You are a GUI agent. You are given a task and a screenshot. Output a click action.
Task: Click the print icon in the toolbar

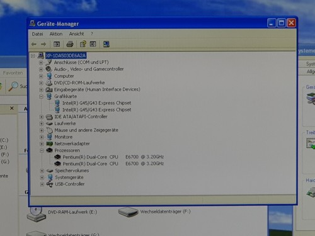coord(70,44)
